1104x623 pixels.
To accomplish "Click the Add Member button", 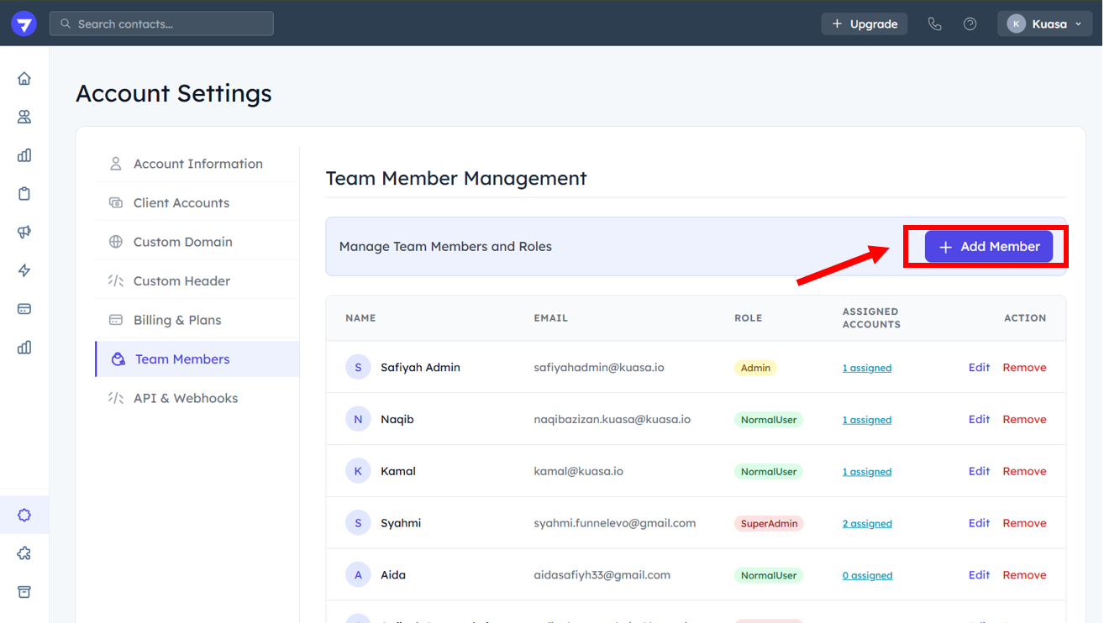I will pos(988,247).
